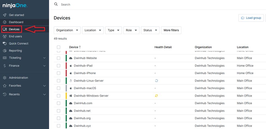Click the Recents clock icon
Image resolution: width=266 pixels, height=129 pixels.
(5, 94)
